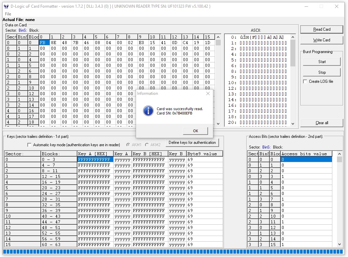The height and width of the screenshot is (257, 348).
Task: Start burst programming
Action: point(322,62)
